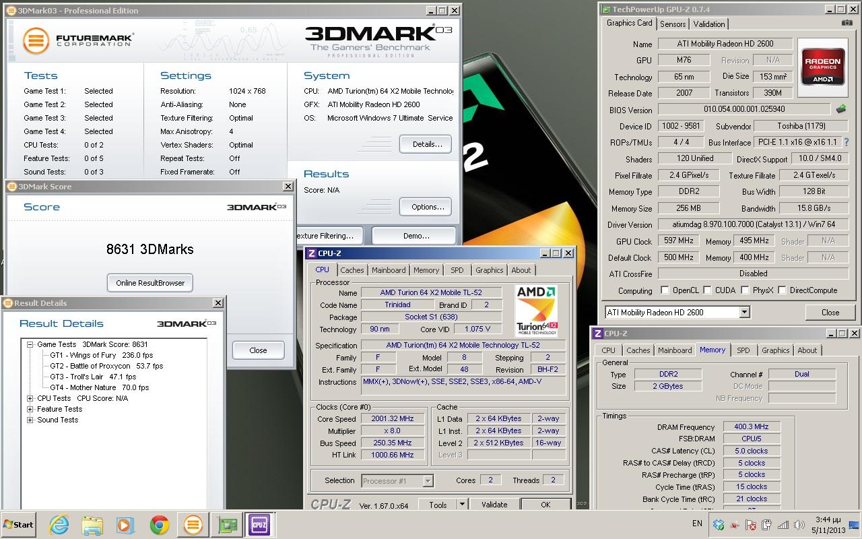Click Close button in GPU-Z window
The width and height of the screenshot is (862, 539).
click(x=830, y=313)
